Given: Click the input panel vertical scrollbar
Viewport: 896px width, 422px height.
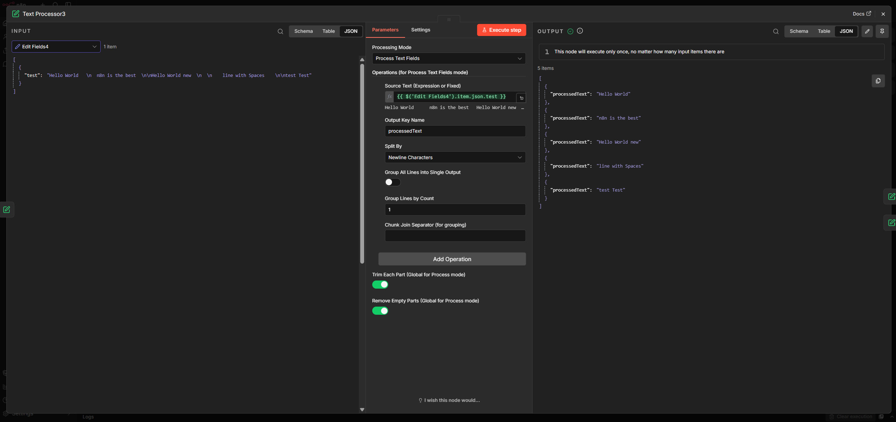Looking at the screenshot, I should 362,162.
